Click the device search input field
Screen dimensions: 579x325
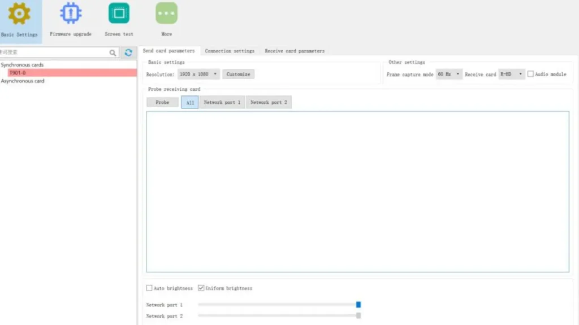click(x=54, y=52)
